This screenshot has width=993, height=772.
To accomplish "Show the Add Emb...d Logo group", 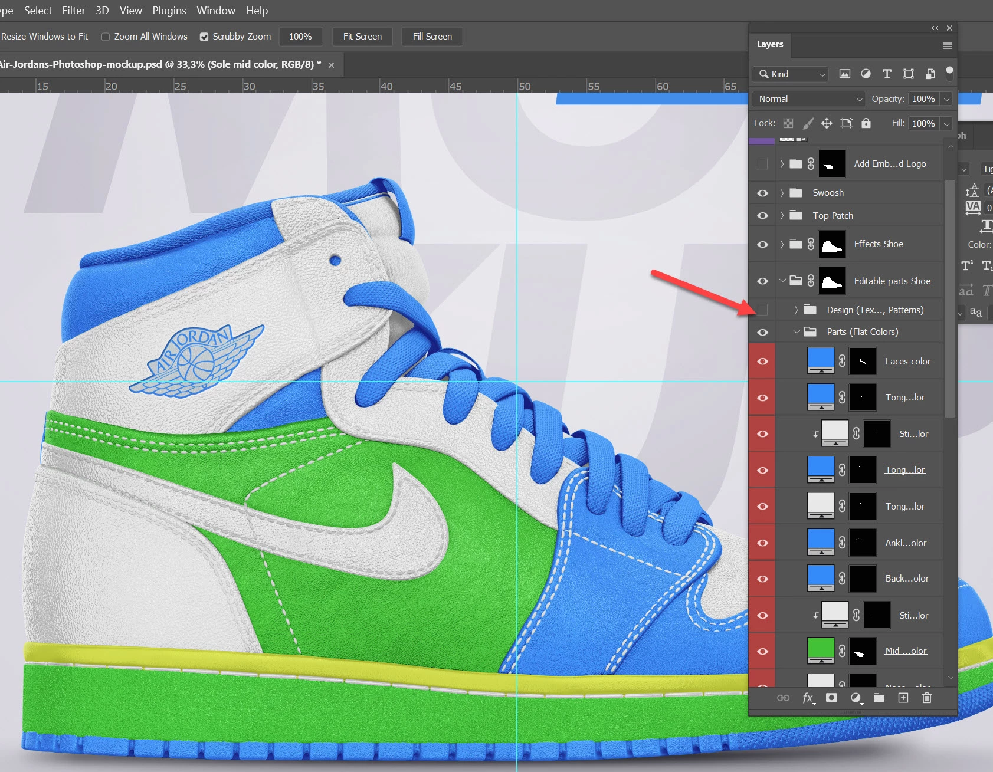I will 762,164.
